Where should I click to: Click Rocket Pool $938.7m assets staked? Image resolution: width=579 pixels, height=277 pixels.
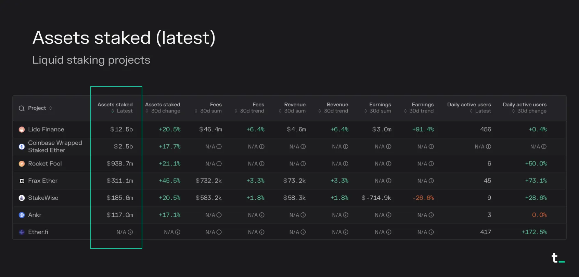point(120,164)
